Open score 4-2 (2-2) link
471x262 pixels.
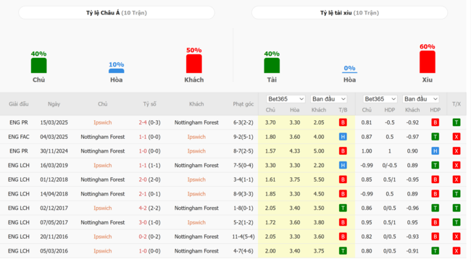tap(149, 208)
